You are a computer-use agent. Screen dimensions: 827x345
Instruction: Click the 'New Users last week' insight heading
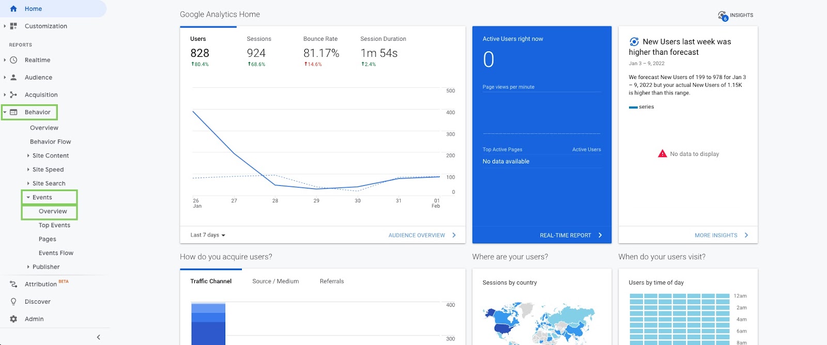point(680,47)
